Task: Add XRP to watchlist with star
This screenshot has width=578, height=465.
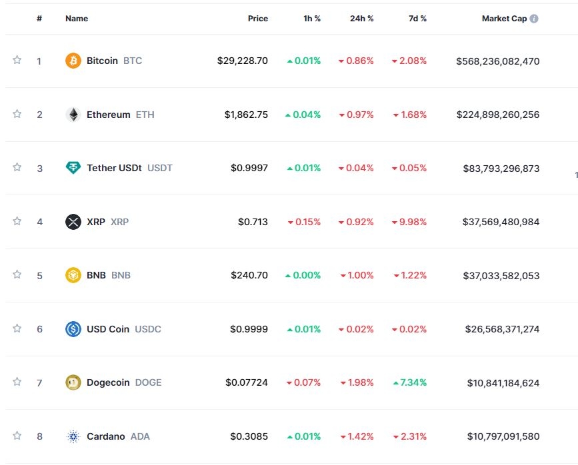Action: [x=17, y=221]
